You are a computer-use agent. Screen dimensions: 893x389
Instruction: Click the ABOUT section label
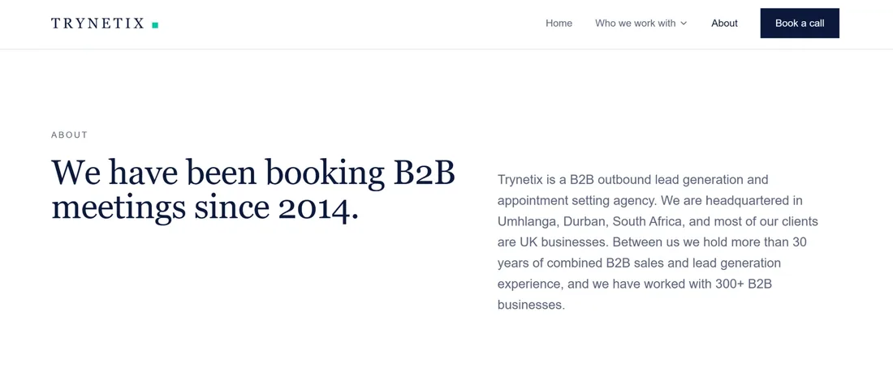(70, 135)
